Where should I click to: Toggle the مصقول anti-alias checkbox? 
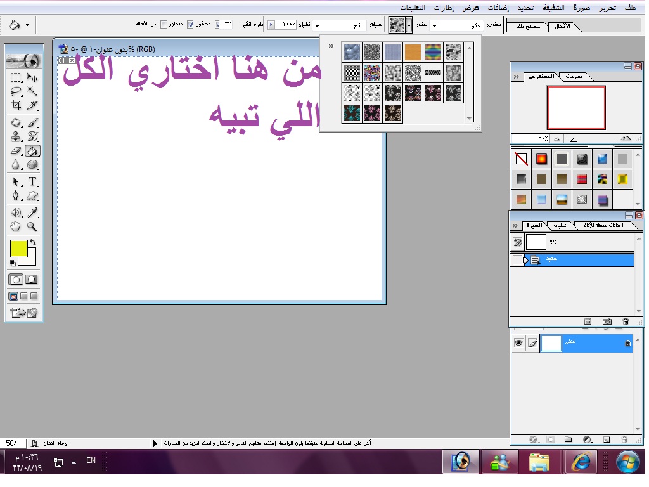pyautogui.click(x=190, y=25)
